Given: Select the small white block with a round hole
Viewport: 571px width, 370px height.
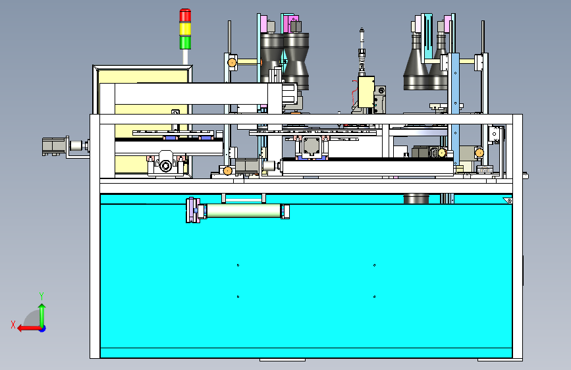Looking at the screenshot, I should coord(494,134).
